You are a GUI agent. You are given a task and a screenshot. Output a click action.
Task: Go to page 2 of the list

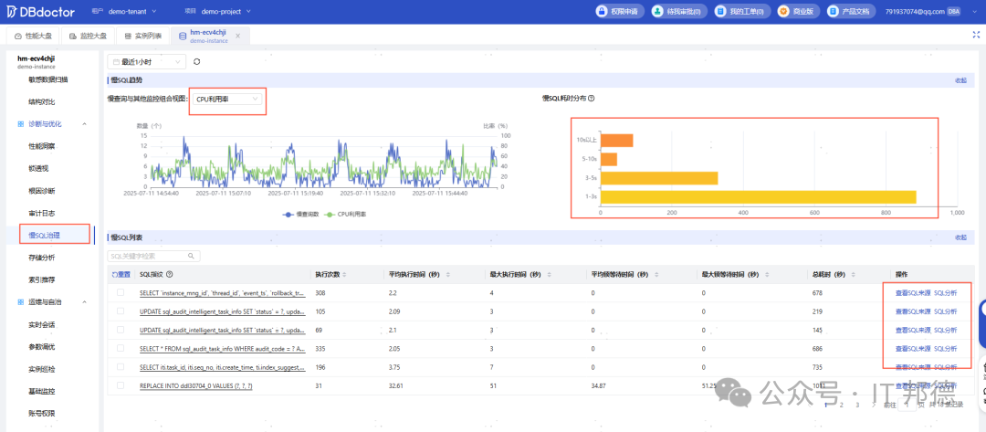[842, 406]
